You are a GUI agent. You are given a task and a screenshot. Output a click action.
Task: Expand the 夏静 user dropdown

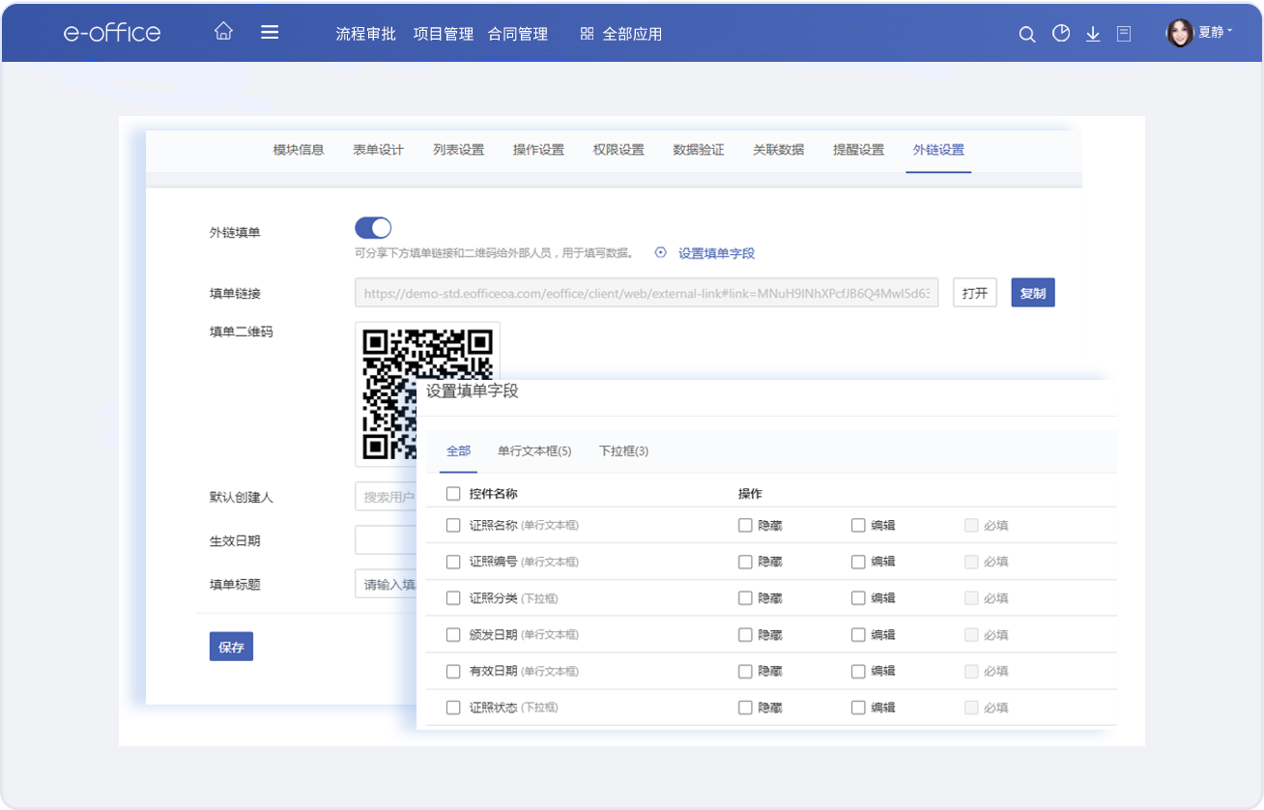coord(1201,33)
